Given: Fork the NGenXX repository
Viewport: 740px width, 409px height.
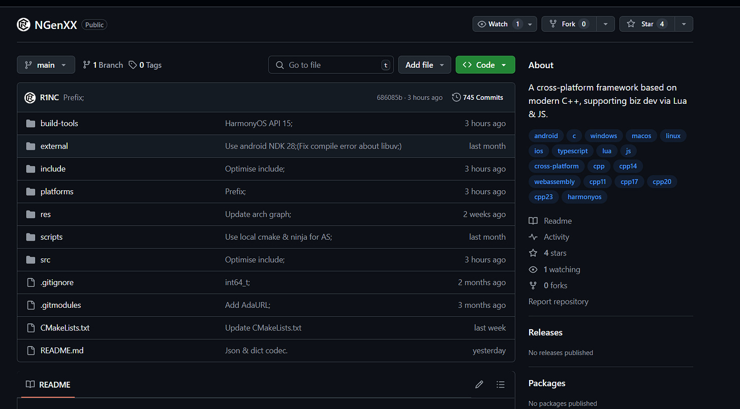Looking at the screenshot, I should pos(569,24).
